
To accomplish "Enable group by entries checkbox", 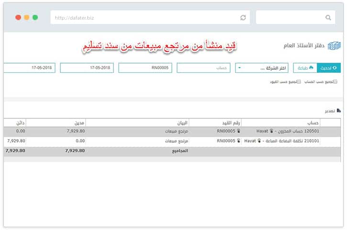I will pos(299,82).
